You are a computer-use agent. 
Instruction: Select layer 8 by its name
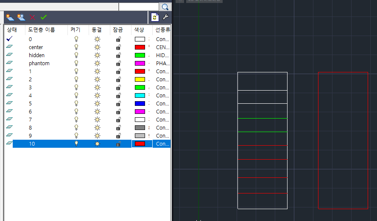(30, 127)
